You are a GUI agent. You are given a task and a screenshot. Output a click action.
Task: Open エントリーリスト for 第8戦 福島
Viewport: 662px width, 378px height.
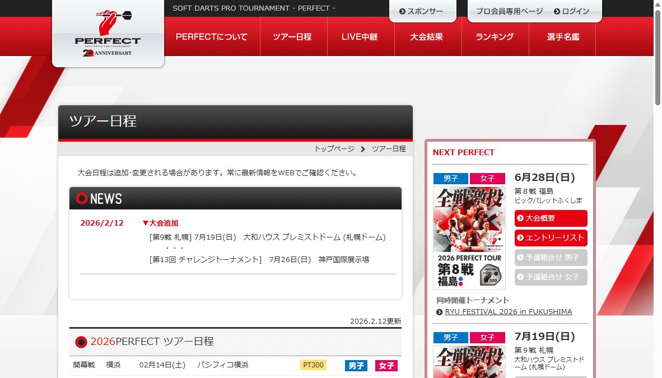[551, 238]
